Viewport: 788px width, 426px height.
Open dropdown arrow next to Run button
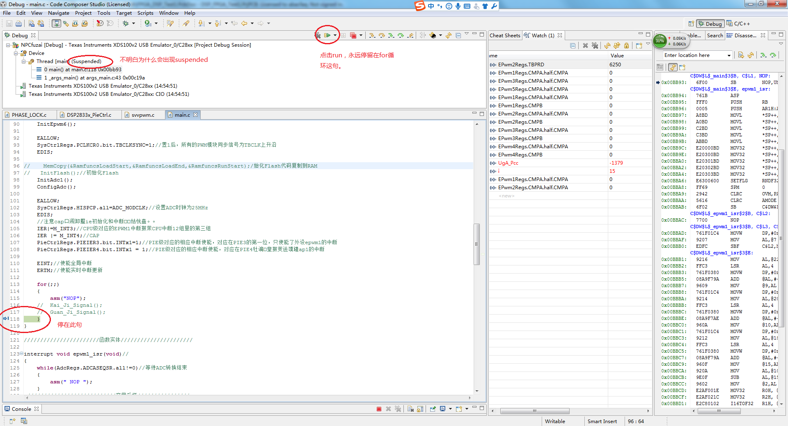point(335,36)
